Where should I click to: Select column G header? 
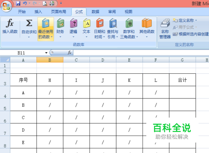click(x=182, y=60)
